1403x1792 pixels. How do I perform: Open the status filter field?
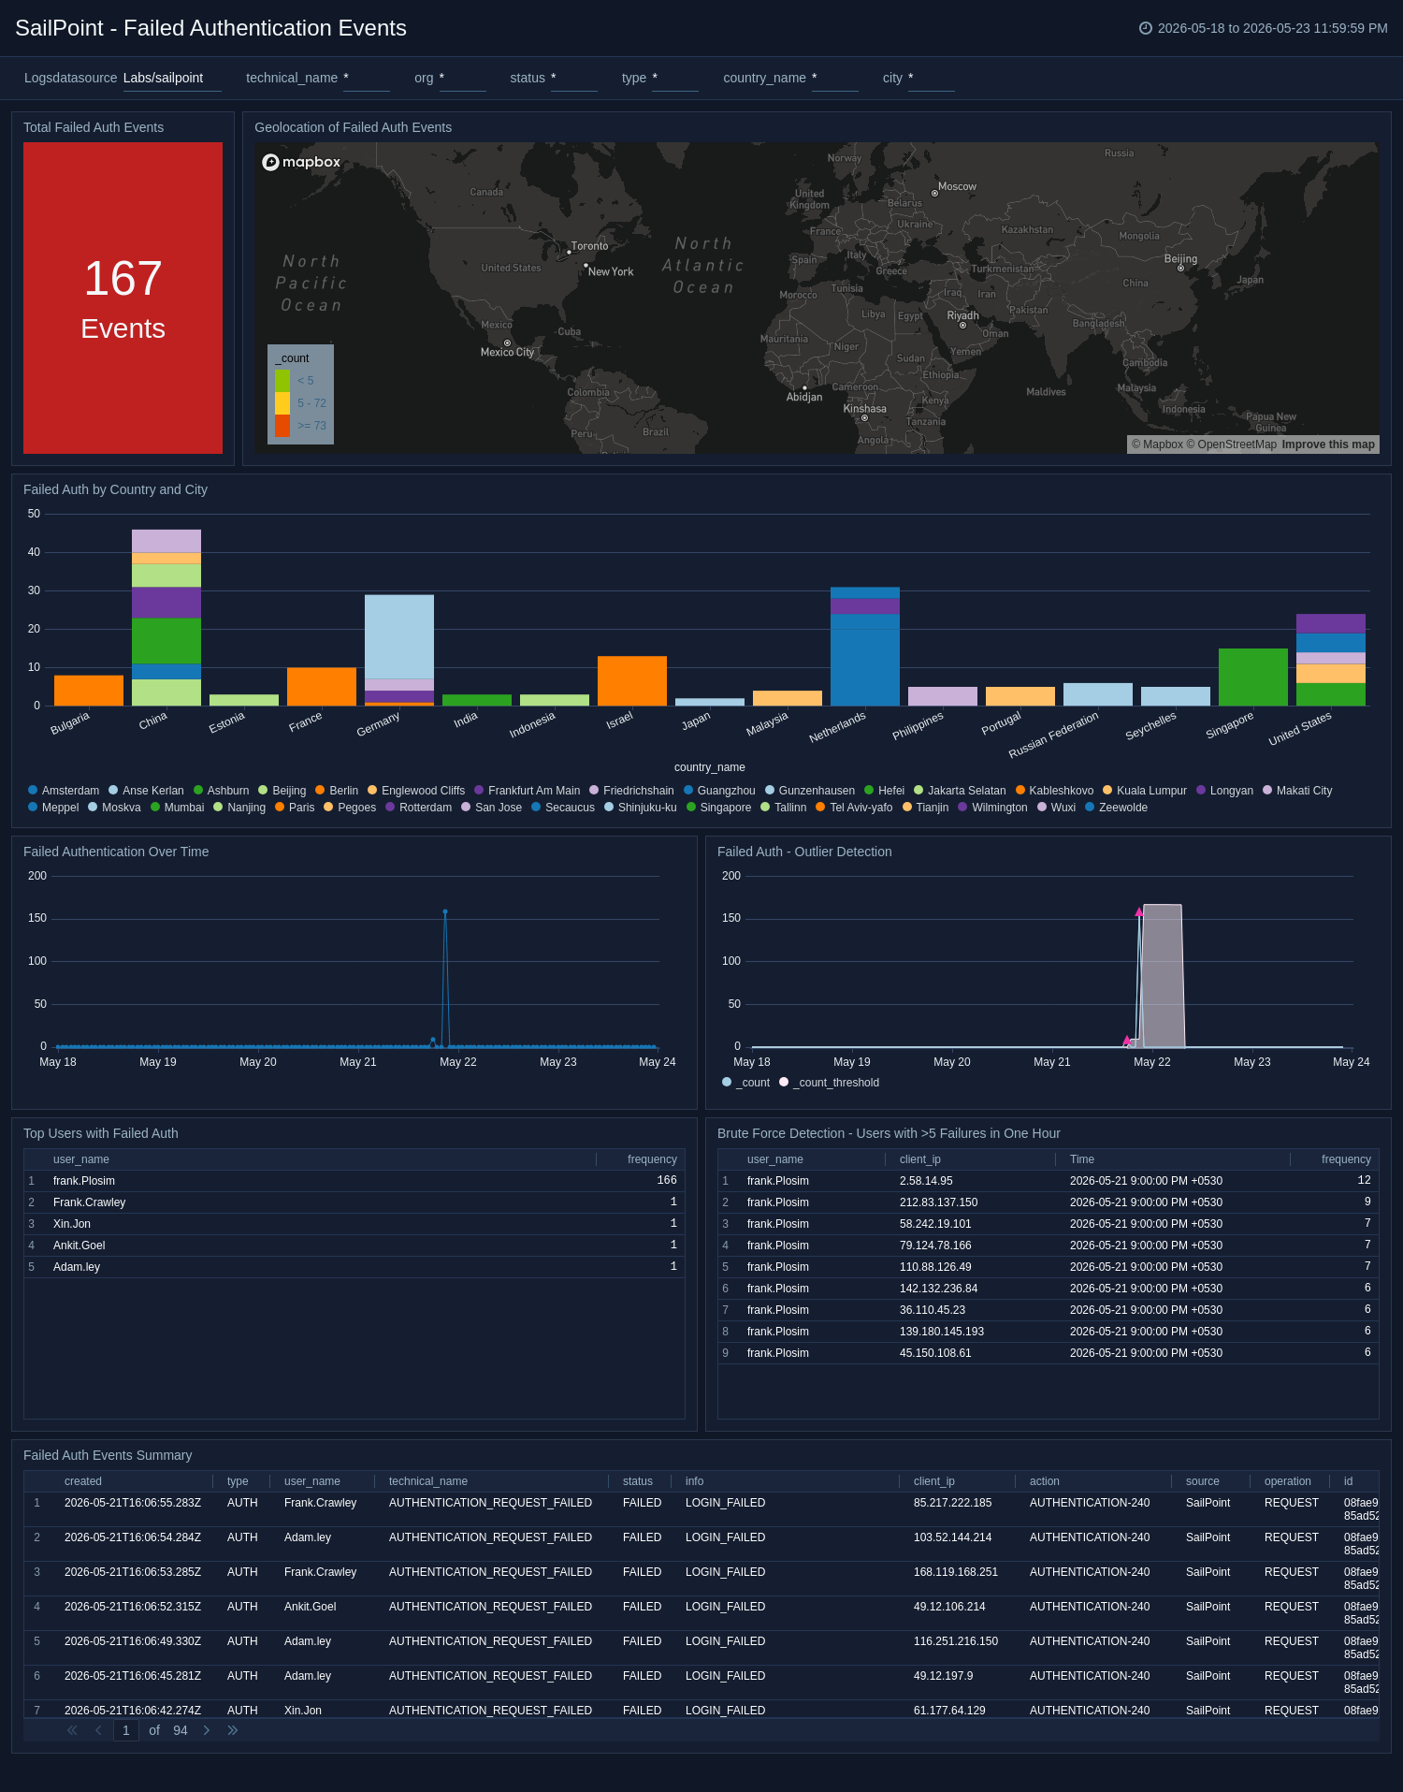[573, 78]
